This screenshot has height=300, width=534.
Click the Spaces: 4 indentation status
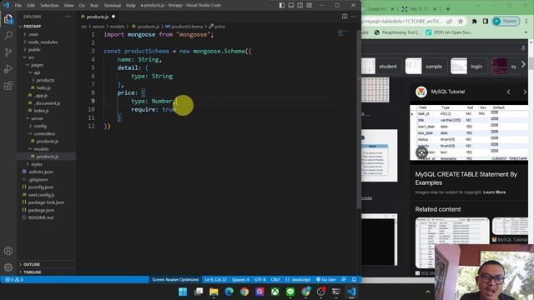point(240,280)
